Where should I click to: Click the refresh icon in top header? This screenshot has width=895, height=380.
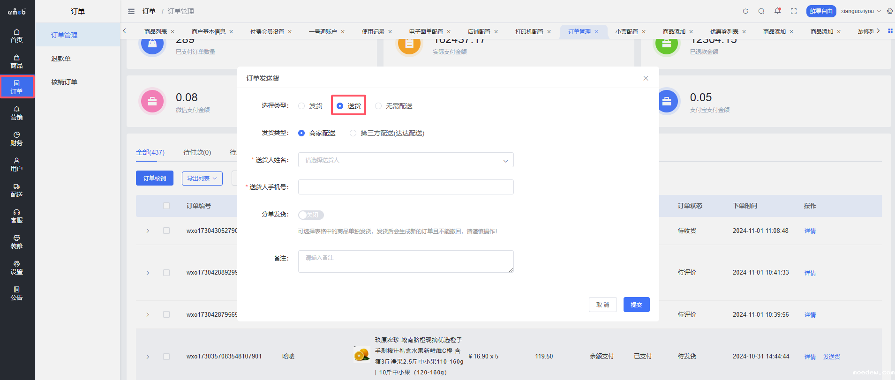point(745,11)
